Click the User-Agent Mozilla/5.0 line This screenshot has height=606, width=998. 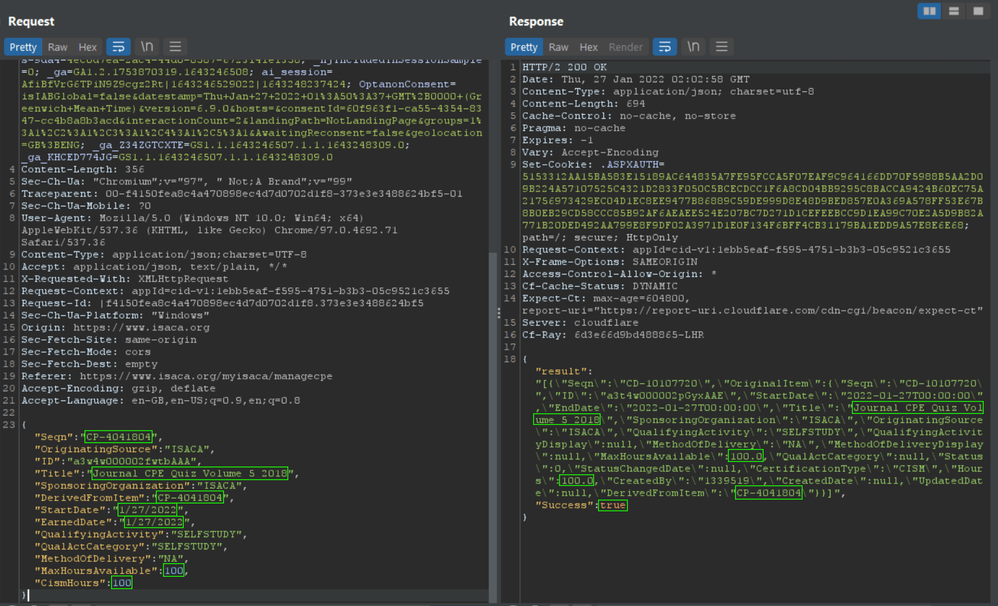point(193,218)
